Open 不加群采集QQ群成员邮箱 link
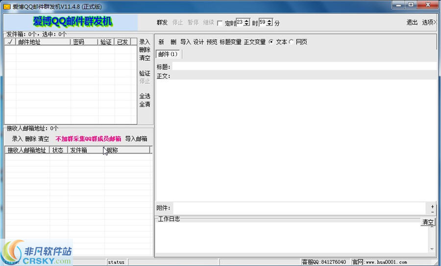441x266 pixels. point(88,139)
